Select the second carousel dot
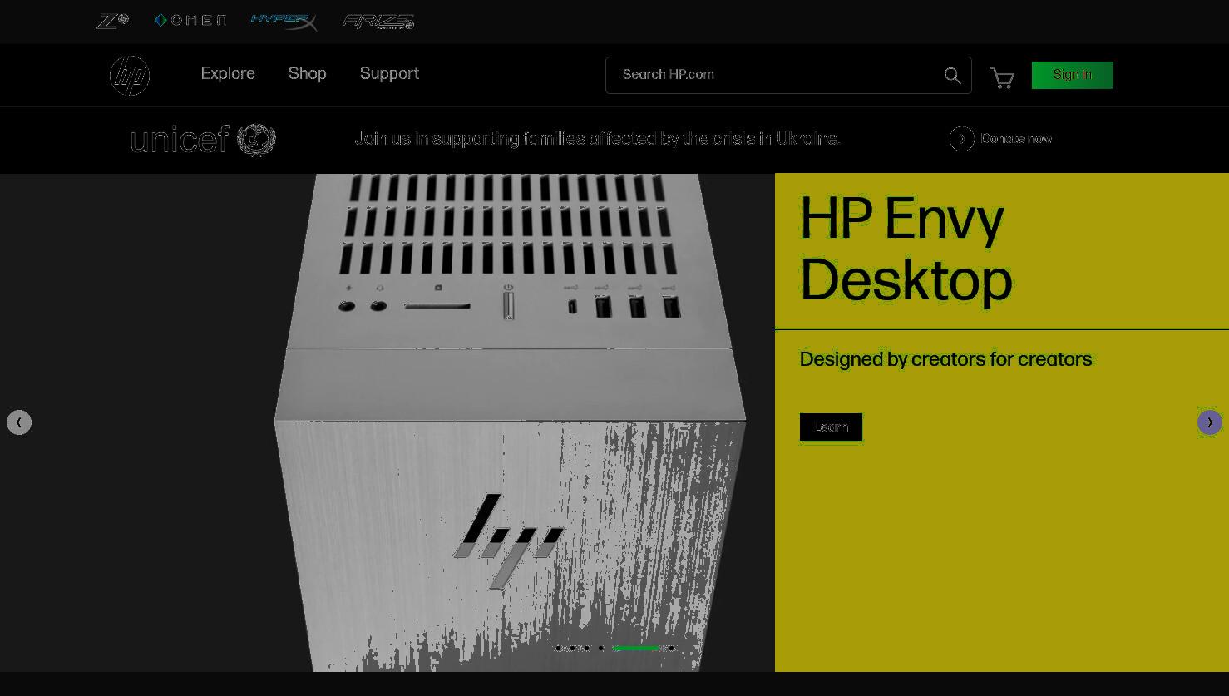 point(572,649)
